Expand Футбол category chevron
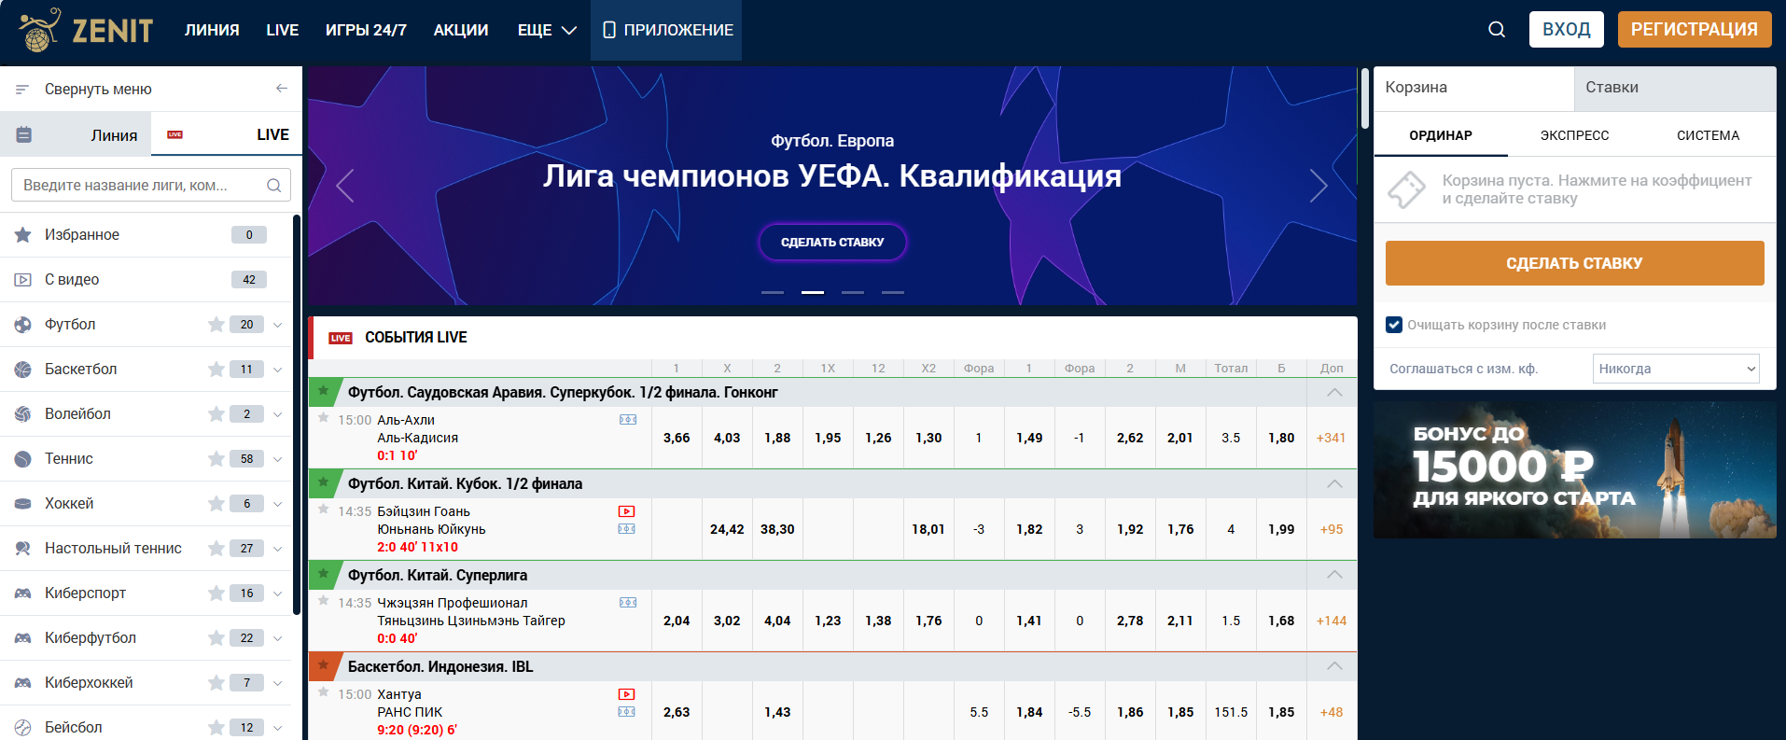Viewport: 1786px width, 740px height. [x=277, y=325]
